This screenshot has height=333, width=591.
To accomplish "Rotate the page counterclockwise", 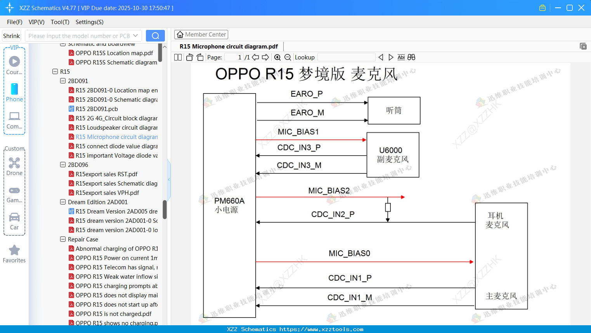I will point(189,57).
